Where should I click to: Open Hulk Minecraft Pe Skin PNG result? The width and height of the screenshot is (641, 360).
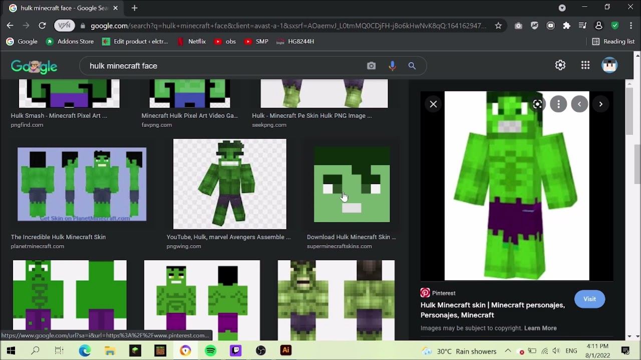[x=312, y=115]
